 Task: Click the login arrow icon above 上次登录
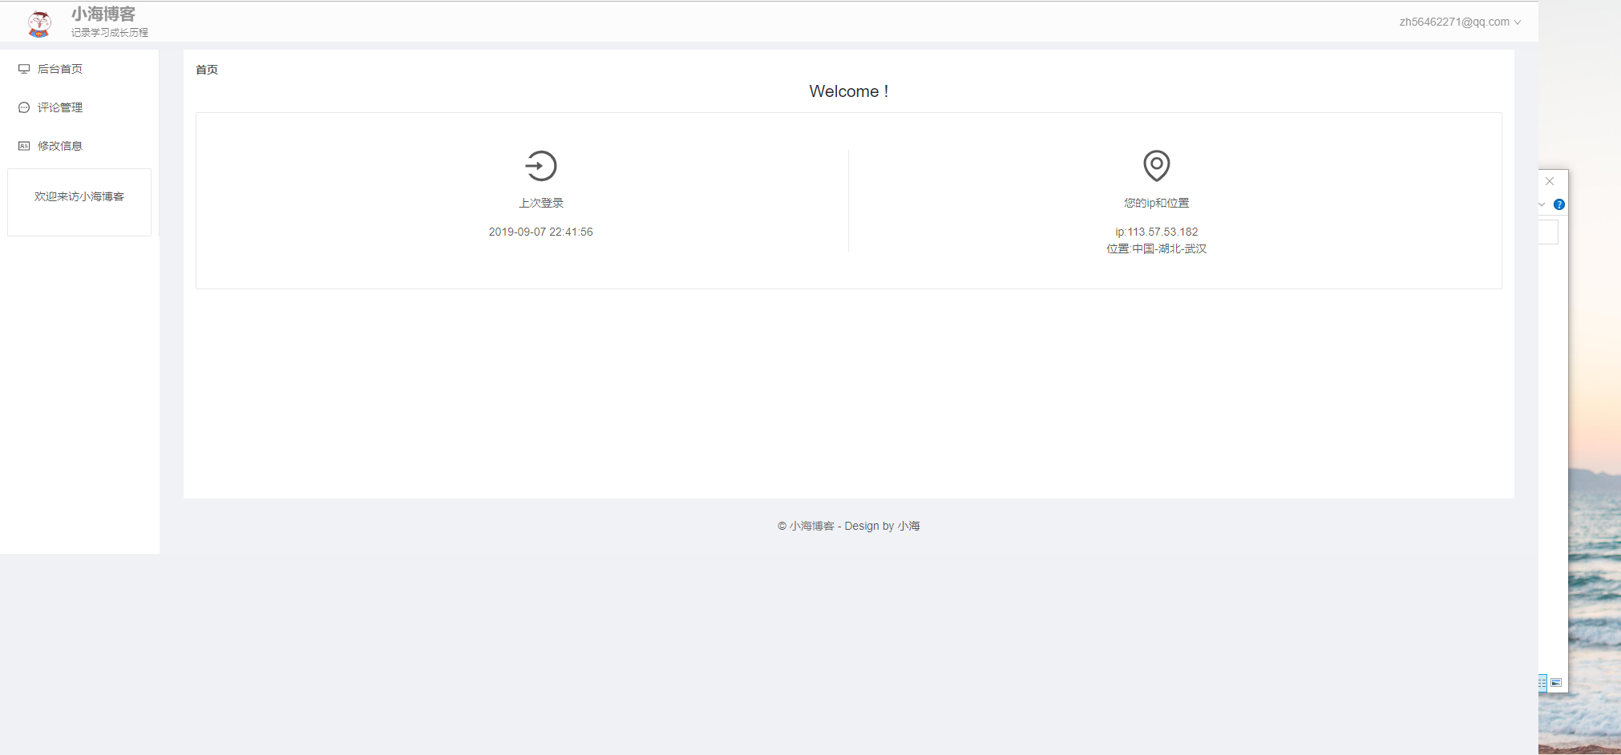[540, 166]
